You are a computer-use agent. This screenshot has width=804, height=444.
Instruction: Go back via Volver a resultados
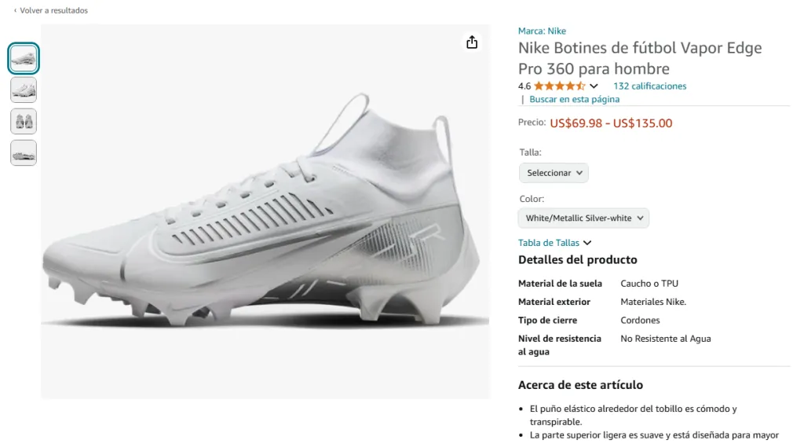[53, 11]
